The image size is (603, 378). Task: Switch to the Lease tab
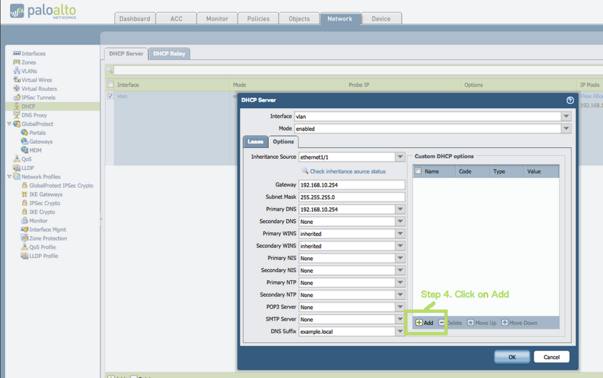point(254,142)
